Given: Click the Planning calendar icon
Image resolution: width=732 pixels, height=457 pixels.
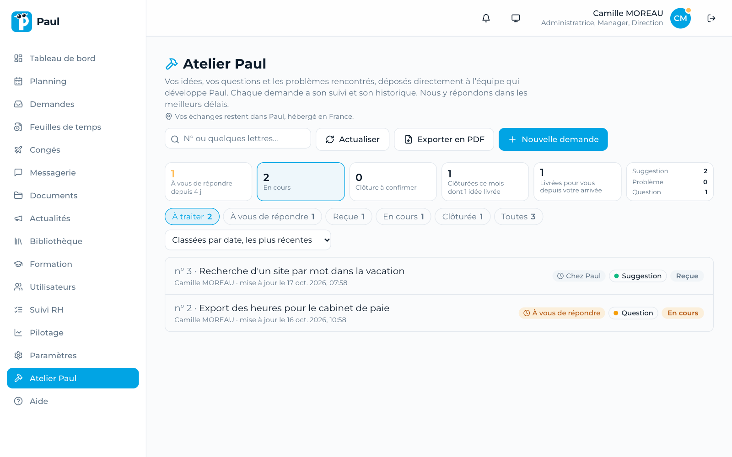Looking at the screenshot, I should click(x=18, y=81).
